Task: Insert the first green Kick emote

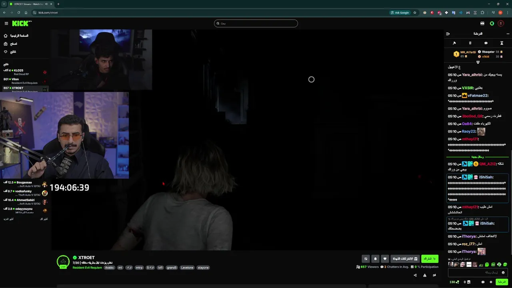Action: [487, 264]
